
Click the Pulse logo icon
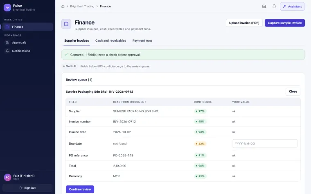coord(7,7)
